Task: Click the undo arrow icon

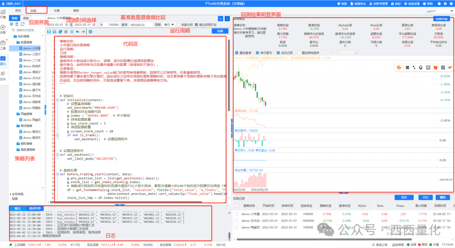Action: coord(78,32)
